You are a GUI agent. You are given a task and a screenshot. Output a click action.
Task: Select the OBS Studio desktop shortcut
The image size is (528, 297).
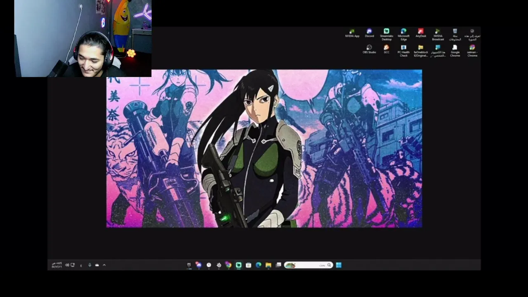coord(369,49)
